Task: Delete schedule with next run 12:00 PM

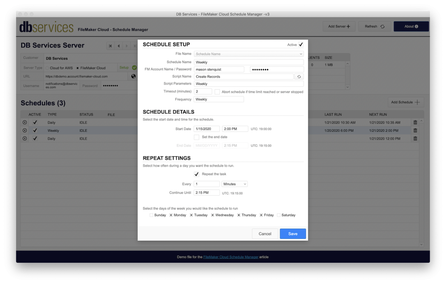Action: point(415,138)
